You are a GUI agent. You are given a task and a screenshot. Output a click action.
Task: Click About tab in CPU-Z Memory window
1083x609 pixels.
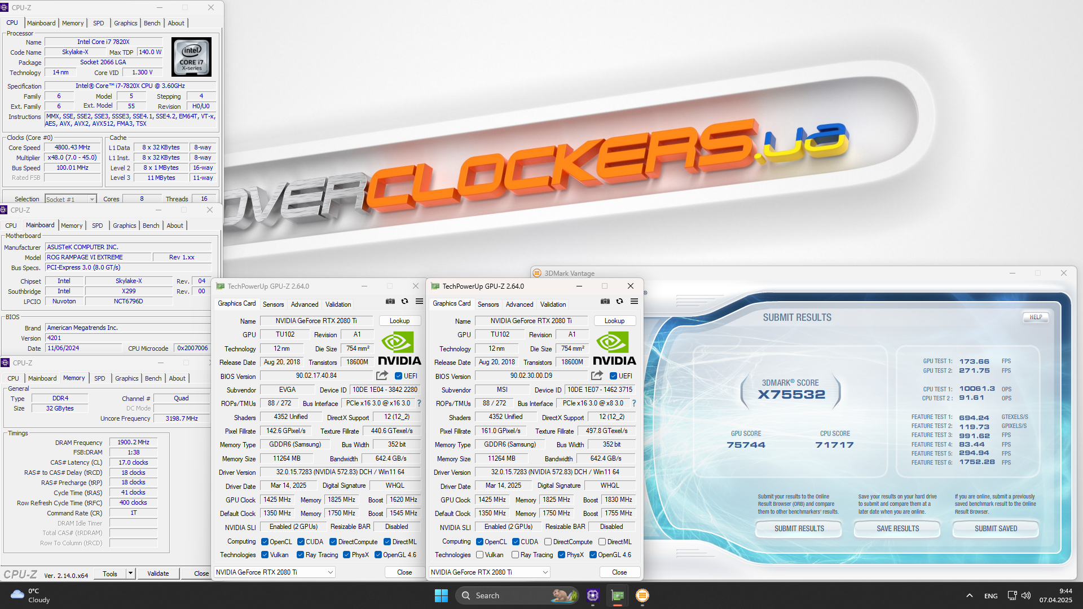click(177, 378)
